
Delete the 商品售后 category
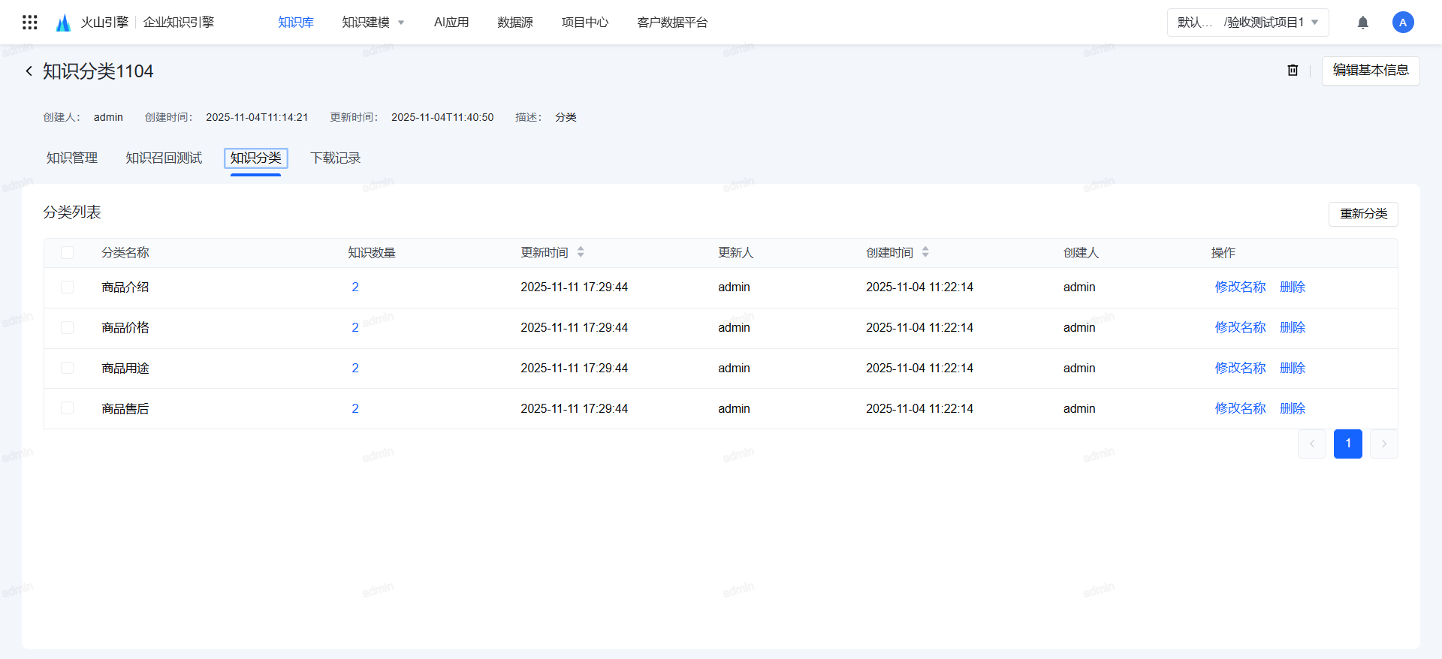1292,409
